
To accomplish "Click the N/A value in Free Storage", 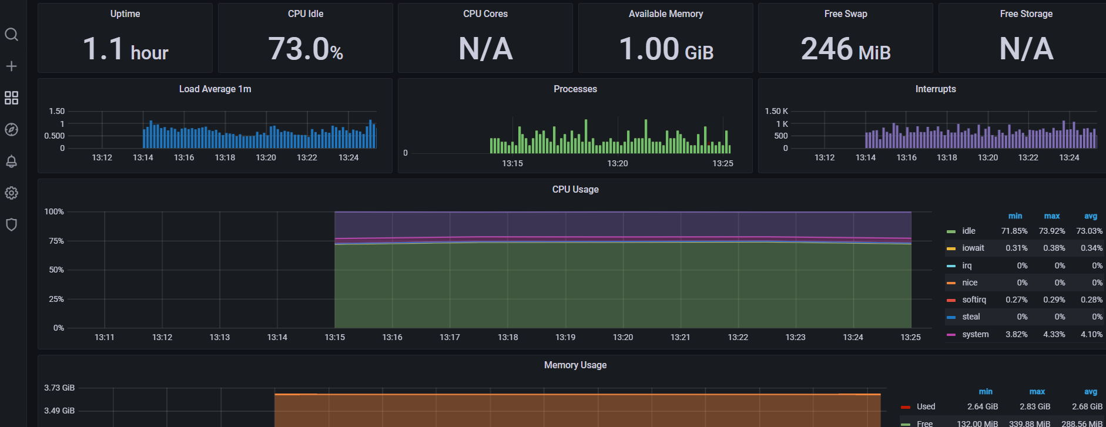I will click(1026, 49).
